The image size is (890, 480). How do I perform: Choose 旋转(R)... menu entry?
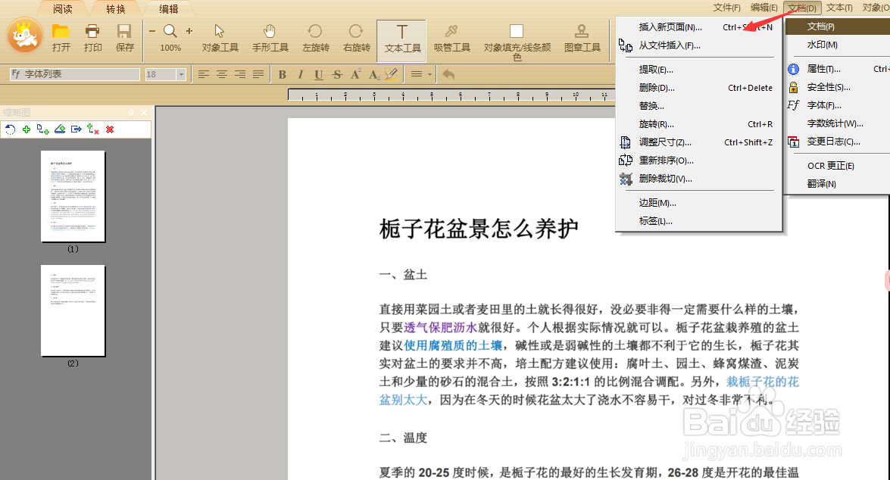(x=698, y=123)
